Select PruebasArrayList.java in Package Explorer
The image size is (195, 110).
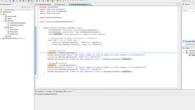coord(16,25)
